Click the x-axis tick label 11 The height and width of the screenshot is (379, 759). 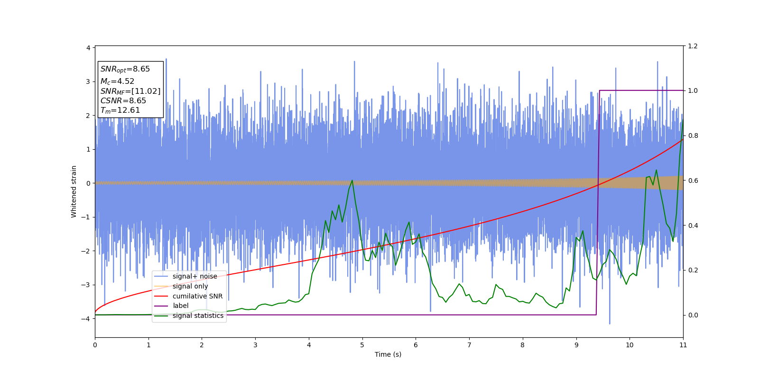(x=683, y=345)
